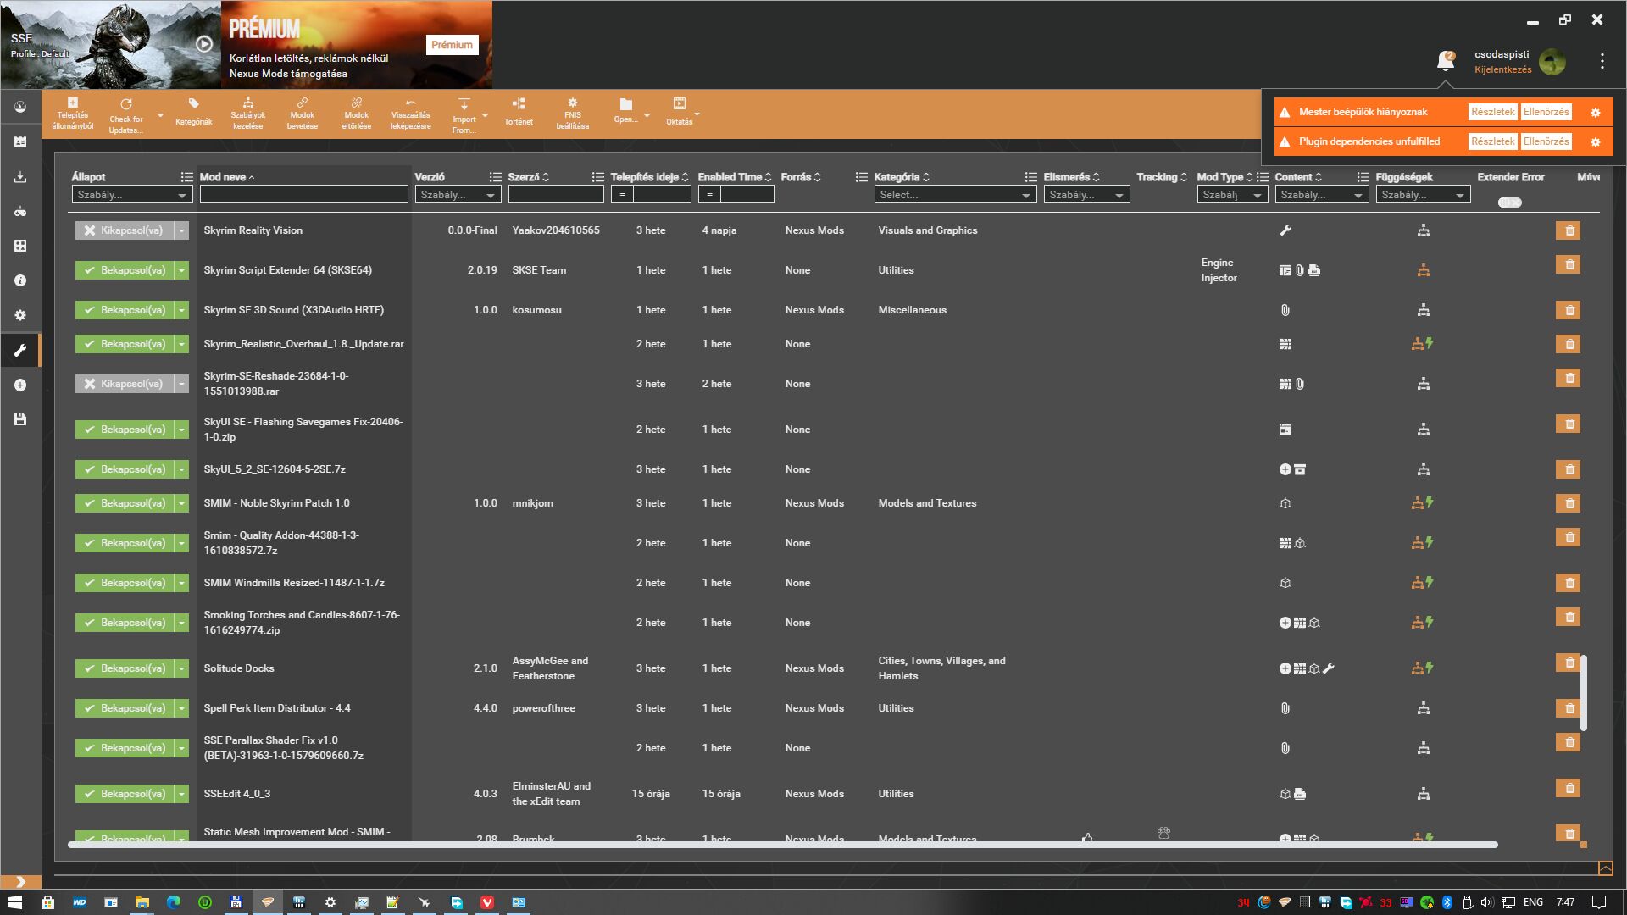The height and width of the screenshot is (915, 1627).
Task: Click the Prémium button on banner
Action: click(452, 45)
